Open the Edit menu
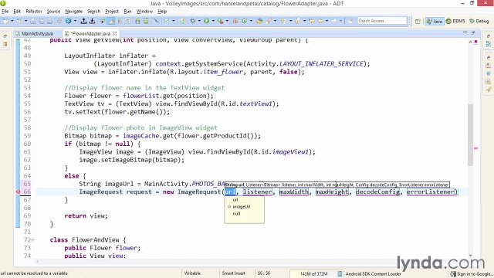494x278 pixels. pos(17,12)
